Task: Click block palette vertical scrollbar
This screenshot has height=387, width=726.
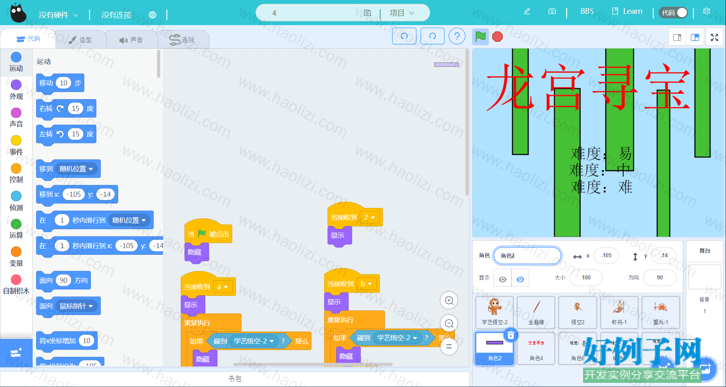Action: (x=159, y=64)
